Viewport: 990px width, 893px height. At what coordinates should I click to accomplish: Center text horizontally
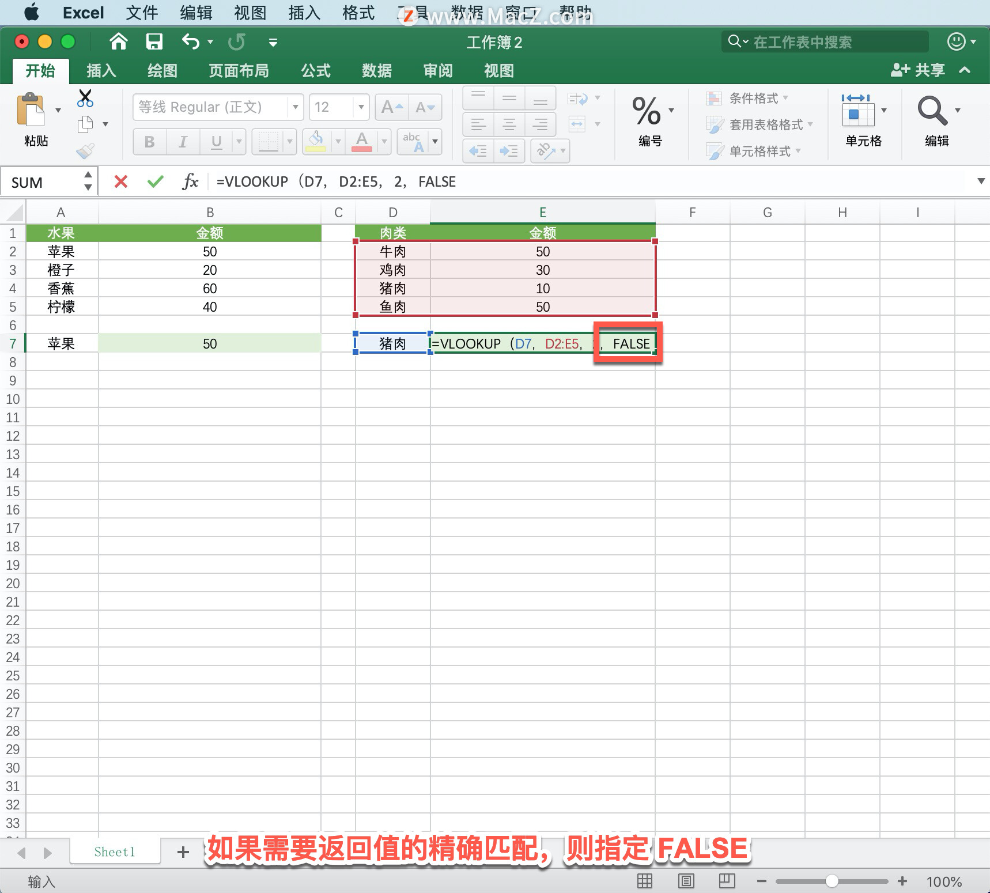(509, 124)
